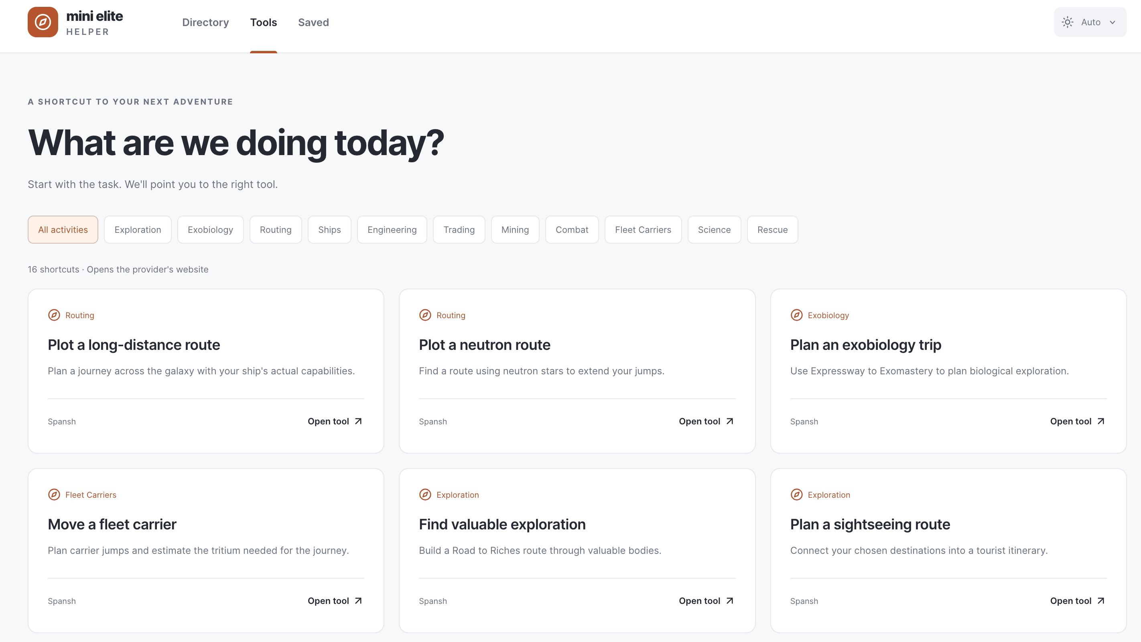Filter by Fleet Carriers activity

click(x=643, y=230)
